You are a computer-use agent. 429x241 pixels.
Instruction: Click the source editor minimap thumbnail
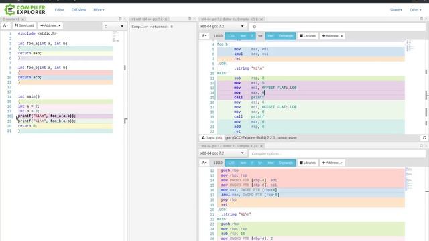point(116,37)
